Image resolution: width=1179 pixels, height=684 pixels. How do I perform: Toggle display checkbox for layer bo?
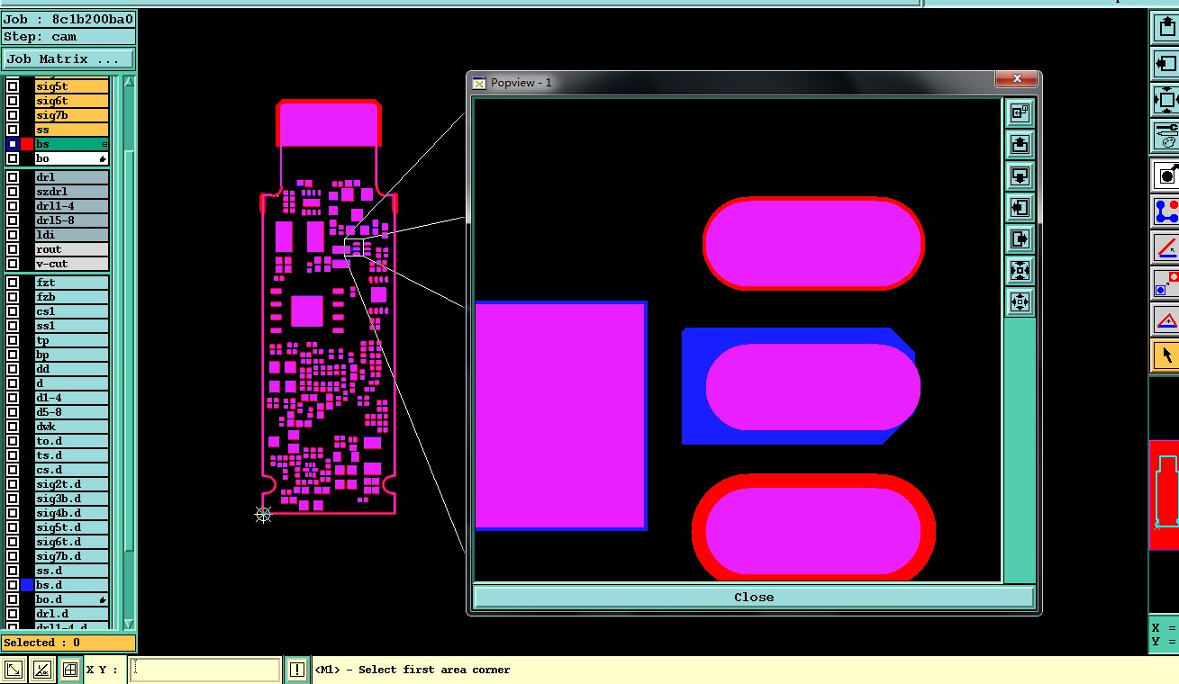pos(13,158)
